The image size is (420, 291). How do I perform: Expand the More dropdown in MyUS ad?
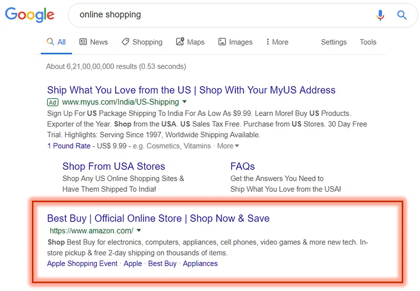click(228, 146)
